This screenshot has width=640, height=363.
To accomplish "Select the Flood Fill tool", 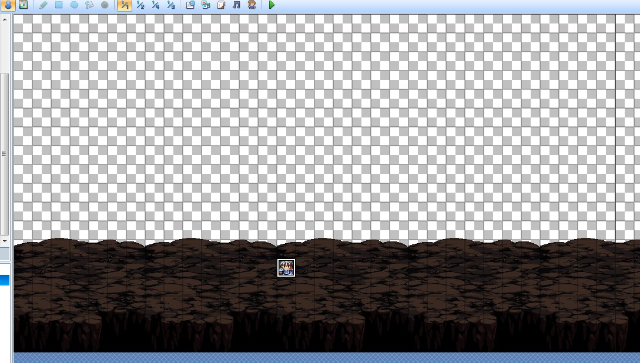I will click(89, 5).
